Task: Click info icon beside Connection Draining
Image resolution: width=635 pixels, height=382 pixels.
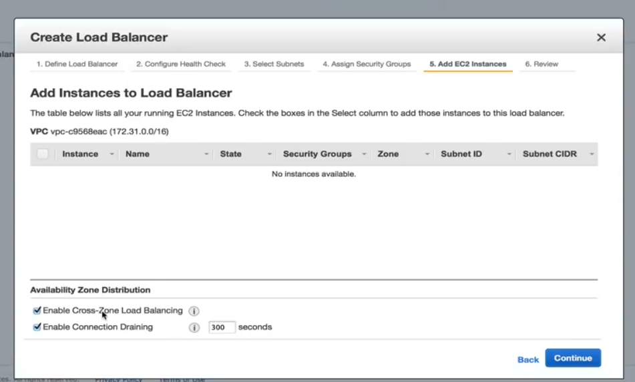Action: pyautogui.click(x=194, y=328)
